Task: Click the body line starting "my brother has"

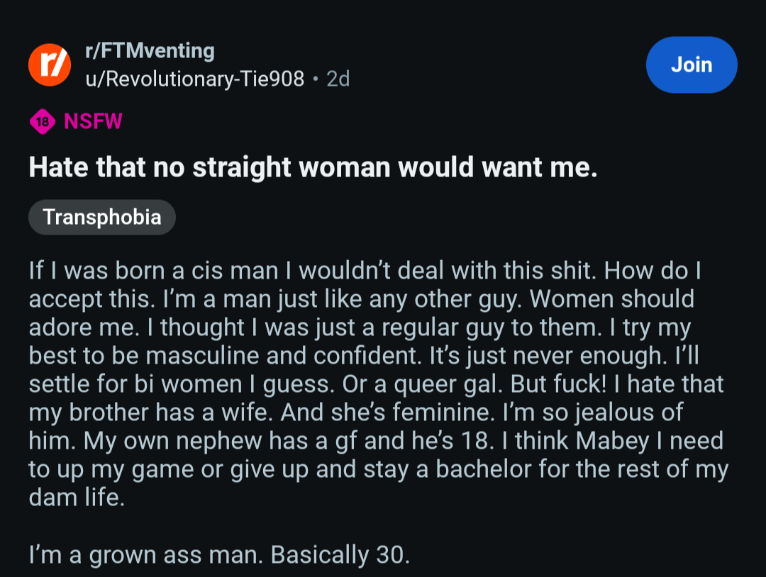Action: [355, 412]
